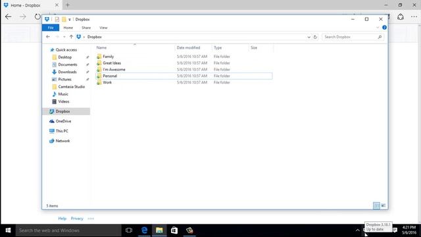The height and width of the screenshot is (237, 421).
Task: Open Music in the navigation pane
Action: 63,94
